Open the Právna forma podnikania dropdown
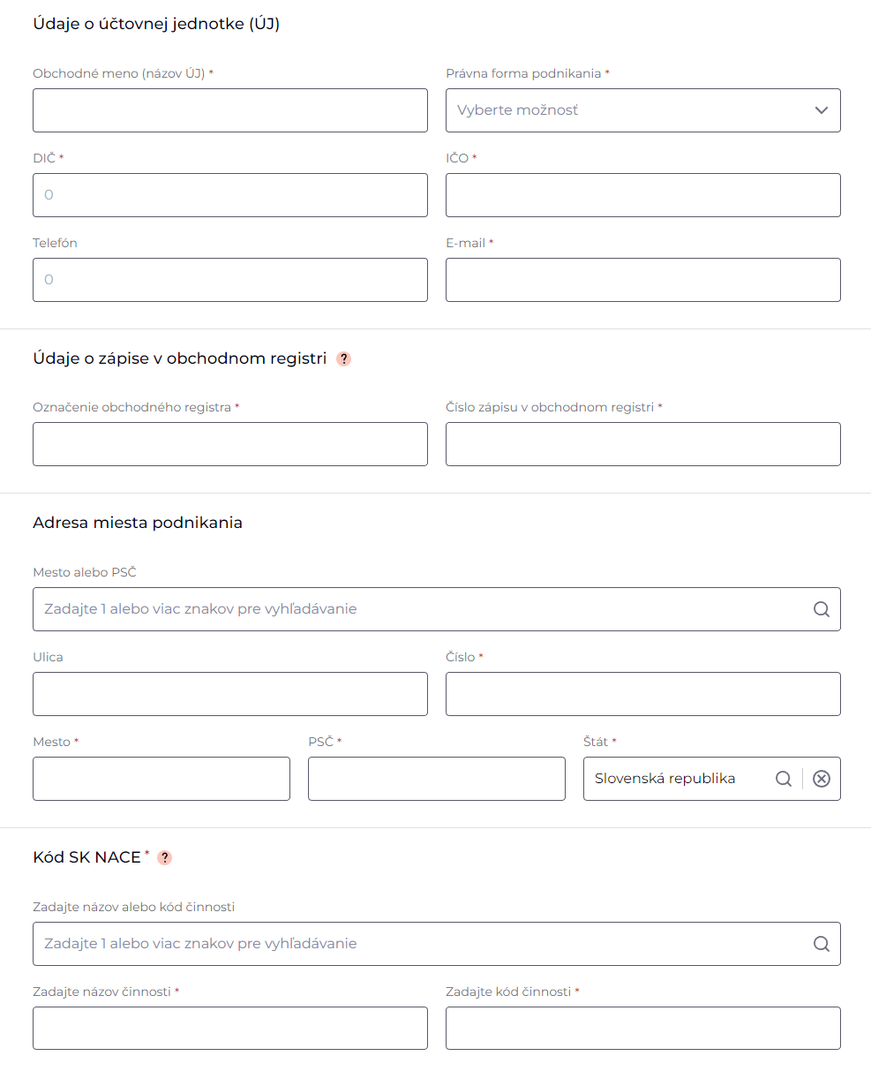The height and width of the screenshot is (1071, 871). pyautogui.click(x=642, y=110)
